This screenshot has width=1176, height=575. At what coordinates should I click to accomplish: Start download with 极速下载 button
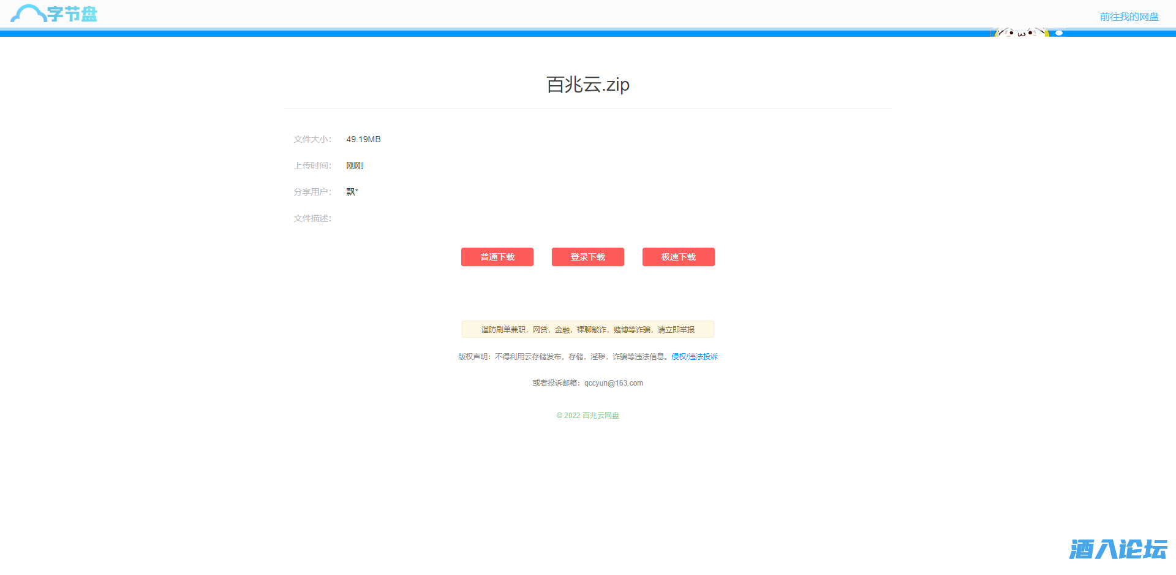click(678, 257)
